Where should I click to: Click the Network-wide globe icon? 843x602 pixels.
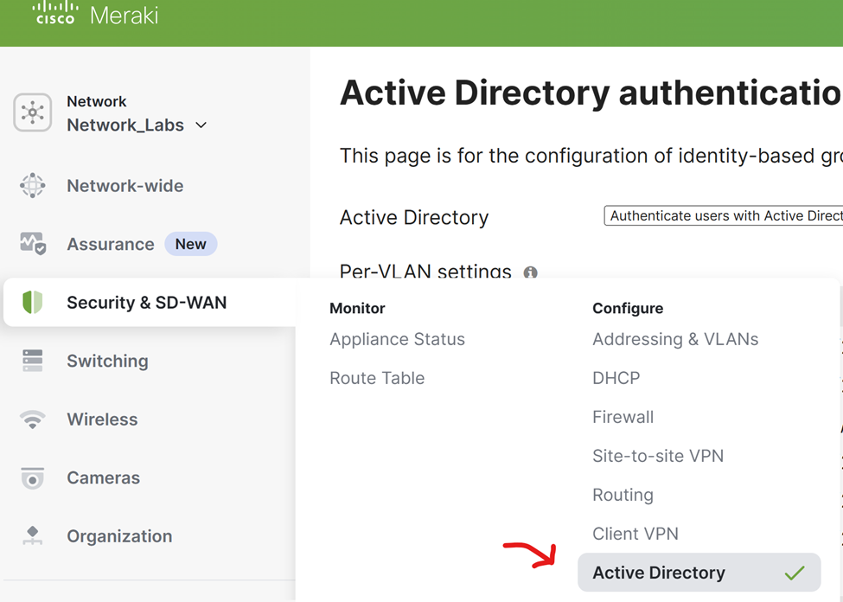click(33, 186)
